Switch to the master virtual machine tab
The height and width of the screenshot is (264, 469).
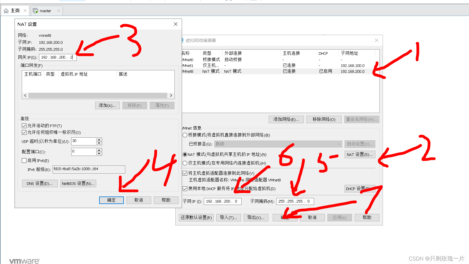pos(45,11)
